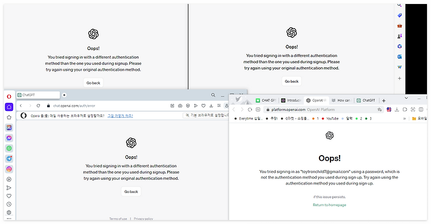Viewport: 431px width, 224px height.
Task: Open Privacy policy link
Action: point(144,219)
